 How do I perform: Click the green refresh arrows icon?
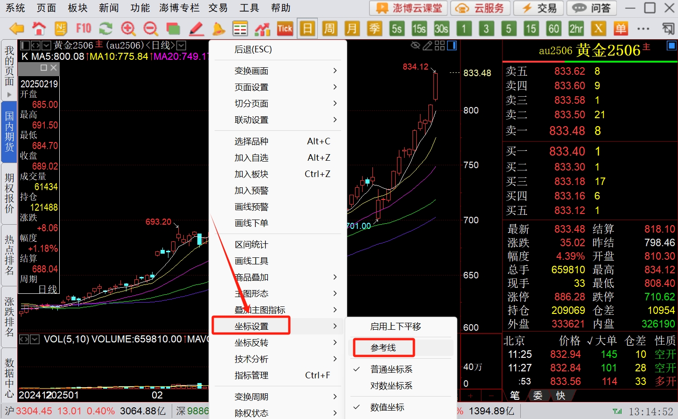pos(106,29)
